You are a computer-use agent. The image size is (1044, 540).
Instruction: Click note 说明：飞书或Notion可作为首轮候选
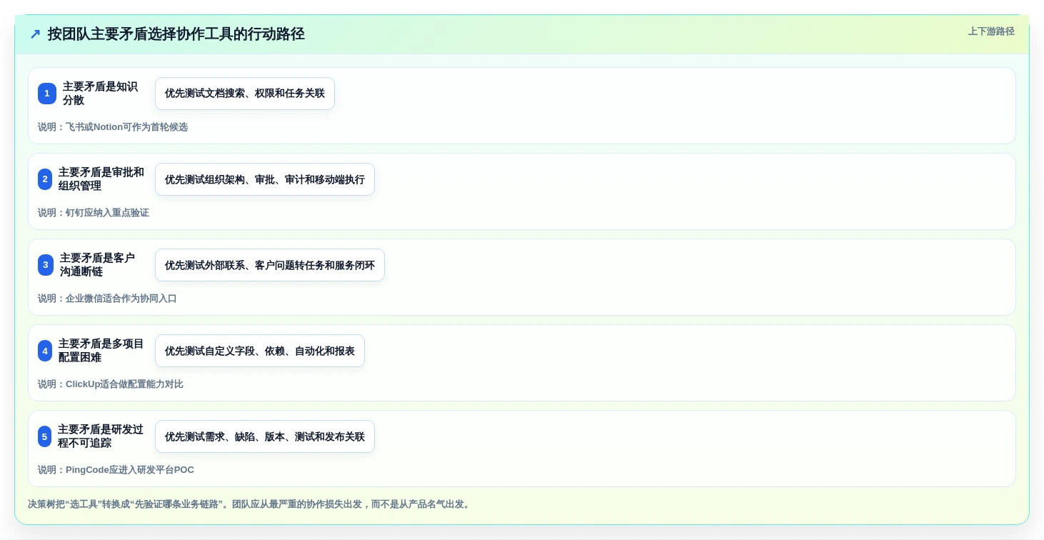pos(113,127)
